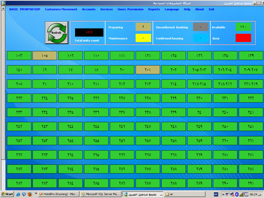Open the Language menu
The width and height of the screenshot is (264, 198).
coord(172,10)
